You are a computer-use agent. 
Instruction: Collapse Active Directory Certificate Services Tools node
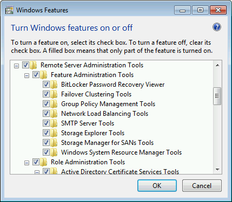click(x=37, y=172)
